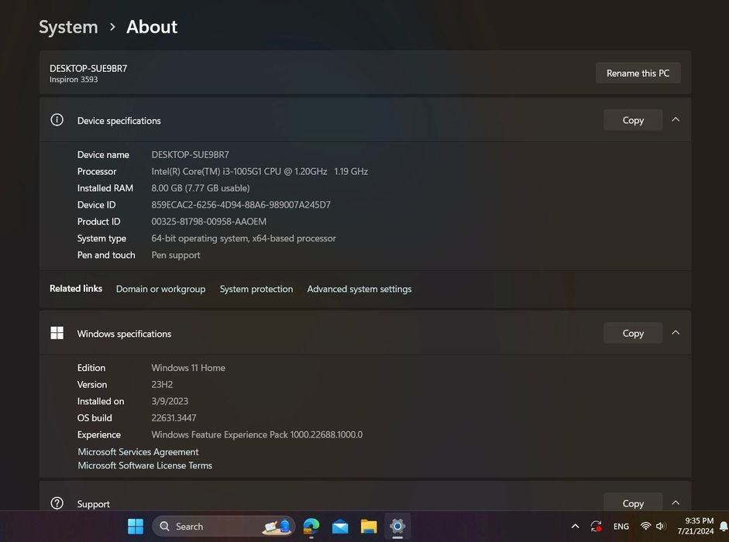The width and height of the screenshot is (729, 542).
Task: Open Microsoft Software License Terms link
Action: pos(145,465)
